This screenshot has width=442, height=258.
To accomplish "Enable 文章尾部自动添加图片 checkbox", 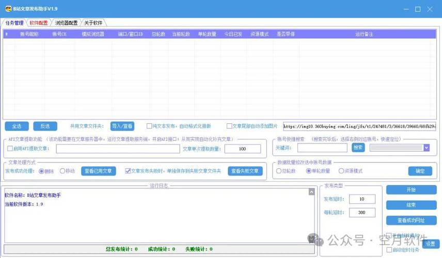I will click(229, 126).
